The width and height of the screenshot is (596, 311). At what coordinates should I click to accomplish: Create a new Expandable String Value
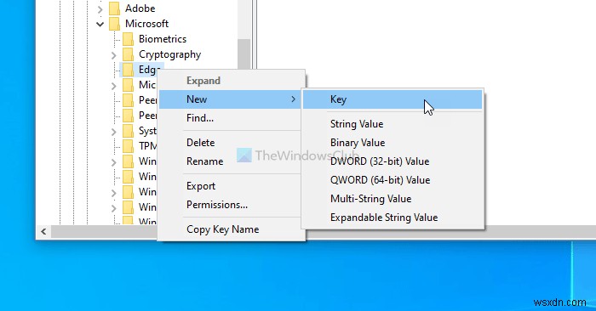pos(393,218)
